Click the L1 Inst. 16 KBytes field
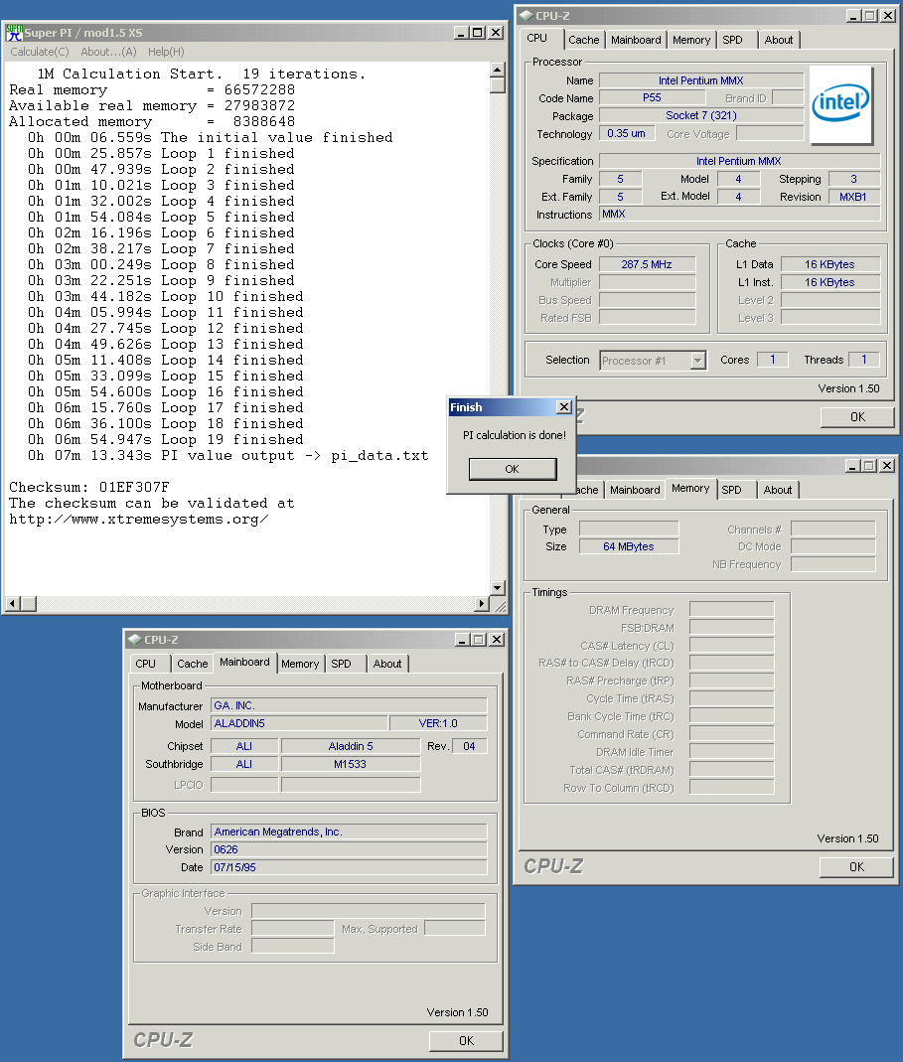 coord(830,282)
